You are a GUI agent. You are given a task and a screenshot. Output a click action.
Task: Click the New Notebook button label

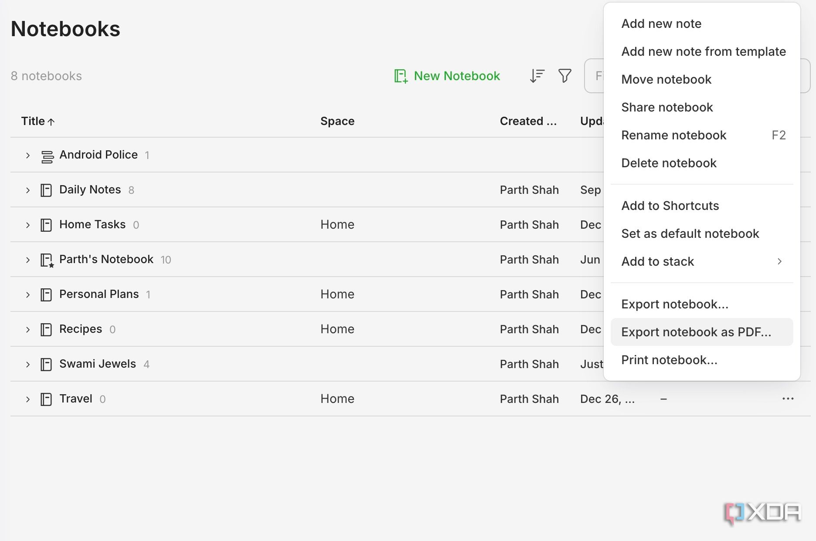coord(457,76)
